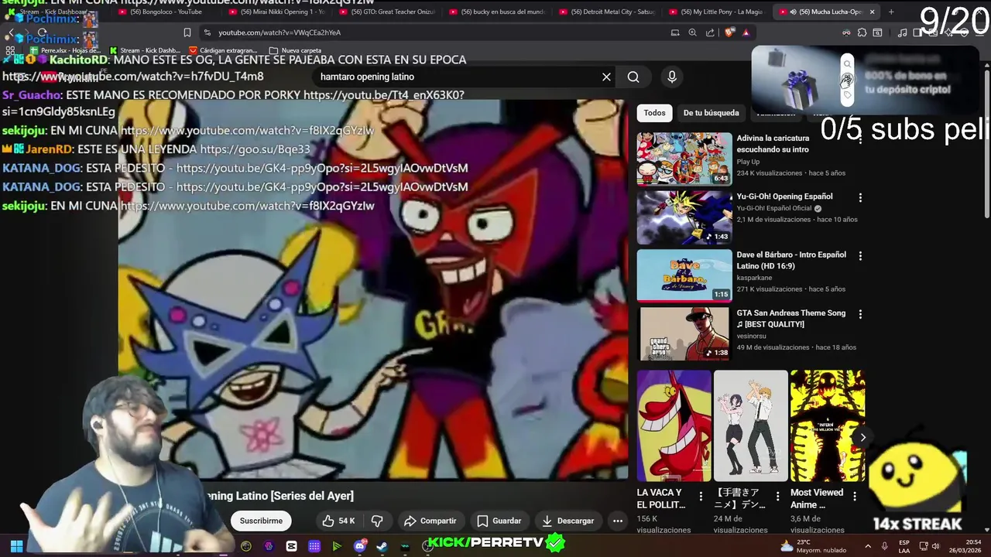
Task: Open the Stream - Kick Dashb... bookmark
Action: (x=145, y=50)
